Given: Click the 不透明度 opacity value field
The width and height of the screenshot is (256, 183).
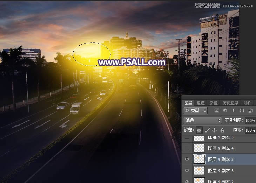Looking at the screenshot, I should 250,120.
